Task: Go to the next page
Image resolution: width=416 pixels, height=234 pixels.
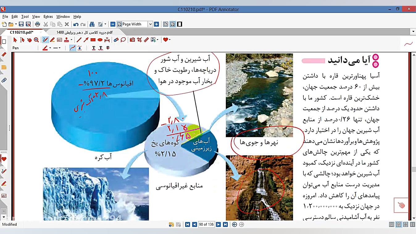Action: tap(218, 224)
